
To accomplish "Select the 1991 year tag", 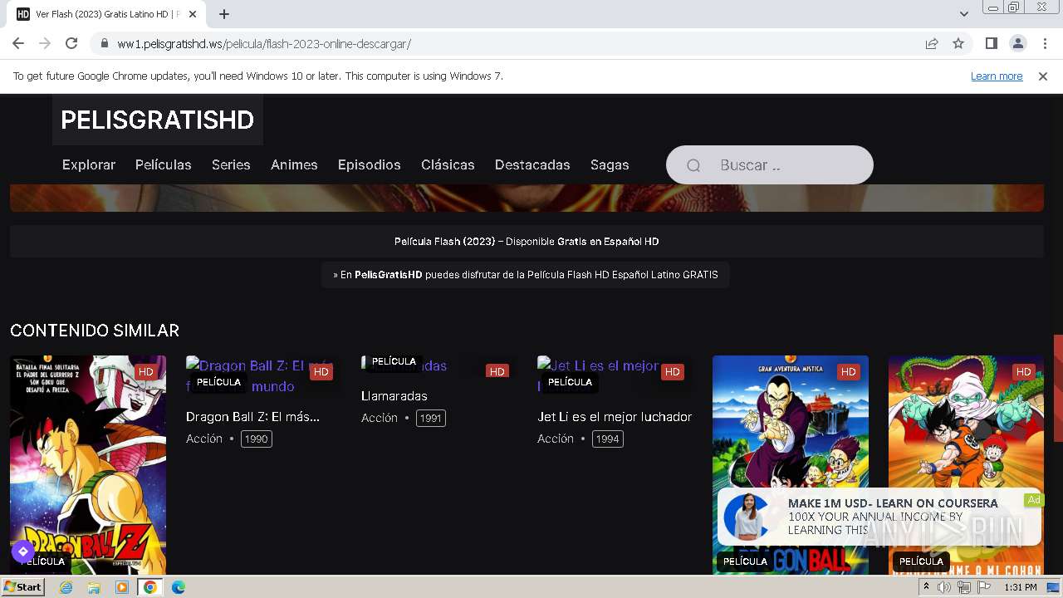I will pos(430,418).
